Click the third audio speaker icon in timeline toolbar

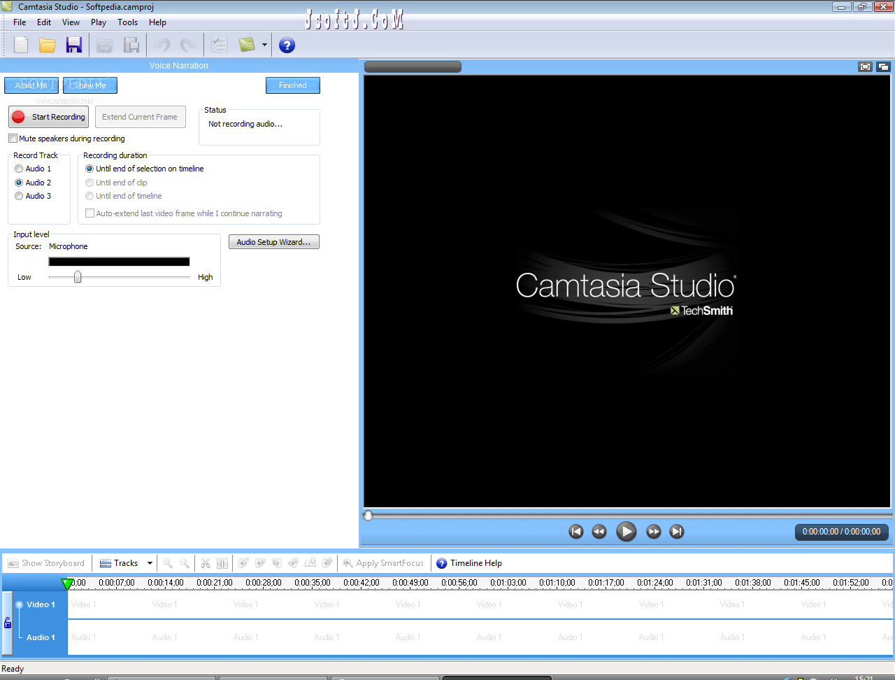point(277,563)
